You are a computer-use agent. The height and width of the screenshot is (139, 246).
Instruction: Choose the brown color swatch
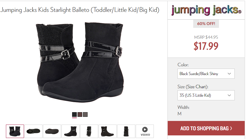80,115
